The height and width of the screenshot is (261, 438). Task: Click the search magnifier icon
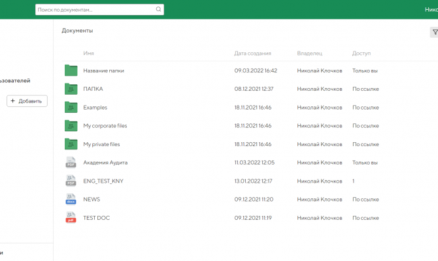click(x=158, y=10)
